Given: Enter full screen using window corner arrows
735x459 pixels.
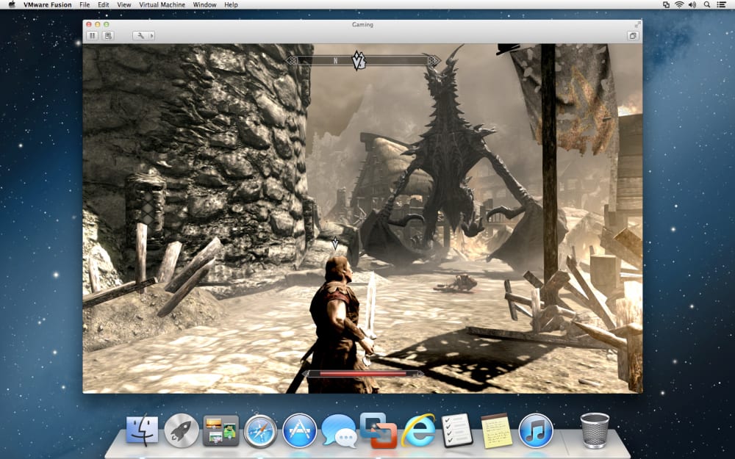Looking at the screenshot, I should (x=637, y=24).
